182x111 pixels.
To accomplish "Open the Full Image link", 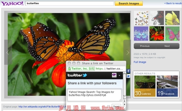I will click(140, 62).
